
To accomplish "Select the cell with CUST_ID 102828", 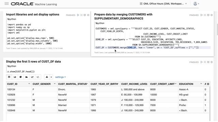I will click(19, 95).
